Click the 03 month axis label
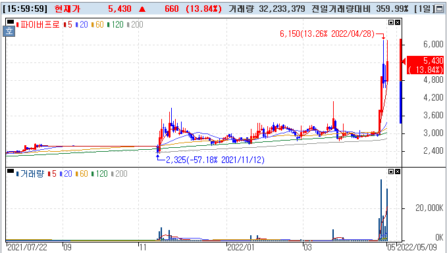The height and width of the screenshot is (253, 447). (307, 247)
